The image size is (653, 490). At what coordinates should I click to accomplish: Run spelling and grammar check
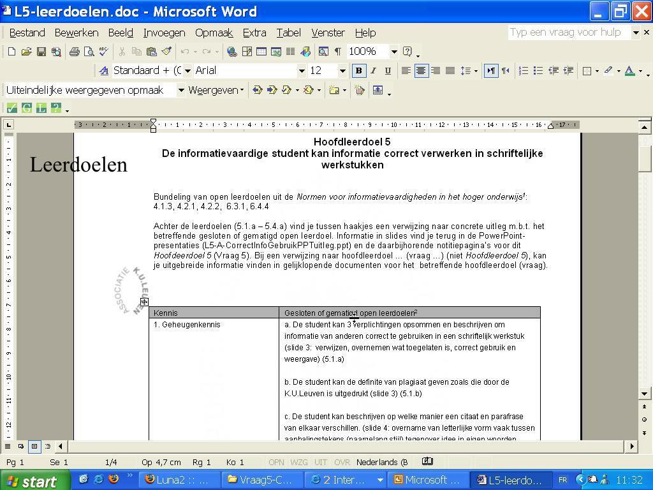click(x=104, y=52)
